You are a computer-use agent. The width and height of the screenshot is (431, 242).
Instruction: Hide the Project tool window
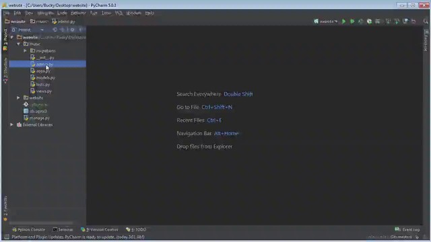[x=81, y=30]
